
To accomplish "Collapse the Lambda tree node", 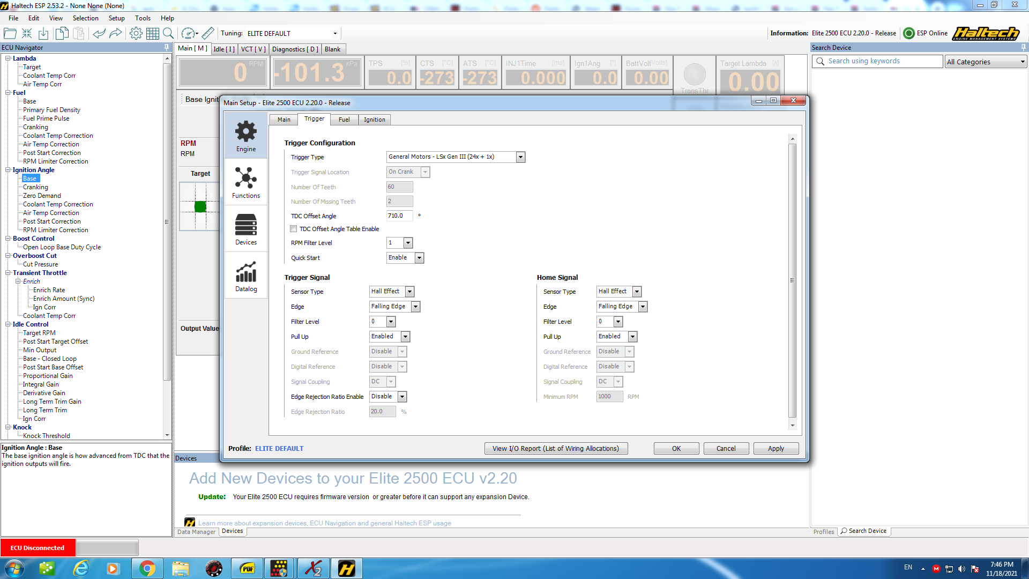I will pyautogui.click(x=8, y=58).
